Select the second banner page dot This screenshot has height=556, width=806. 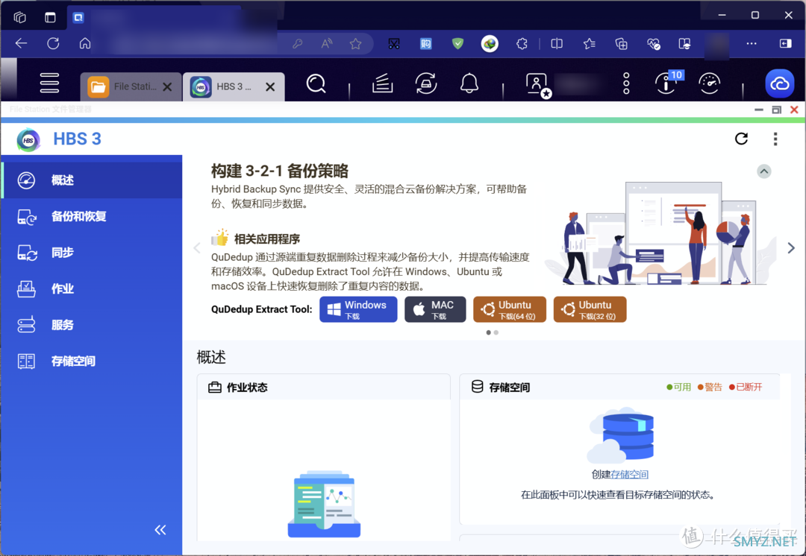496,332
